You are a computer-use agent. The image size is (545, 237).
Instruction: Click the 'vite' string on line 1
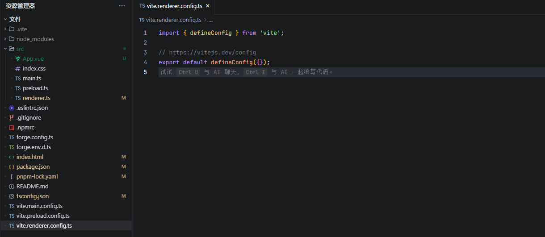click(x=270, y=33)
